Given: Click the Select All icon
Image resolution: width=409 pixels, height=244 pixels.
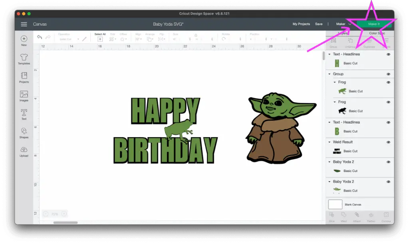Looking at the screenshot, I should [x=100, y=39].
